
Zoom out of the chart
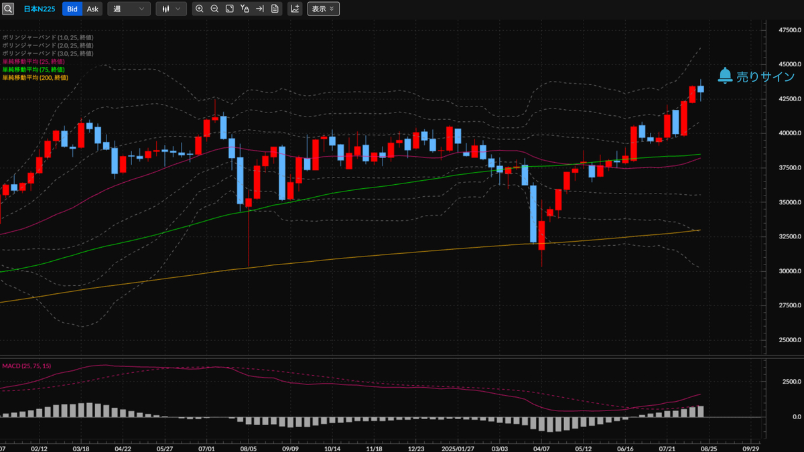tap(214, 9)
